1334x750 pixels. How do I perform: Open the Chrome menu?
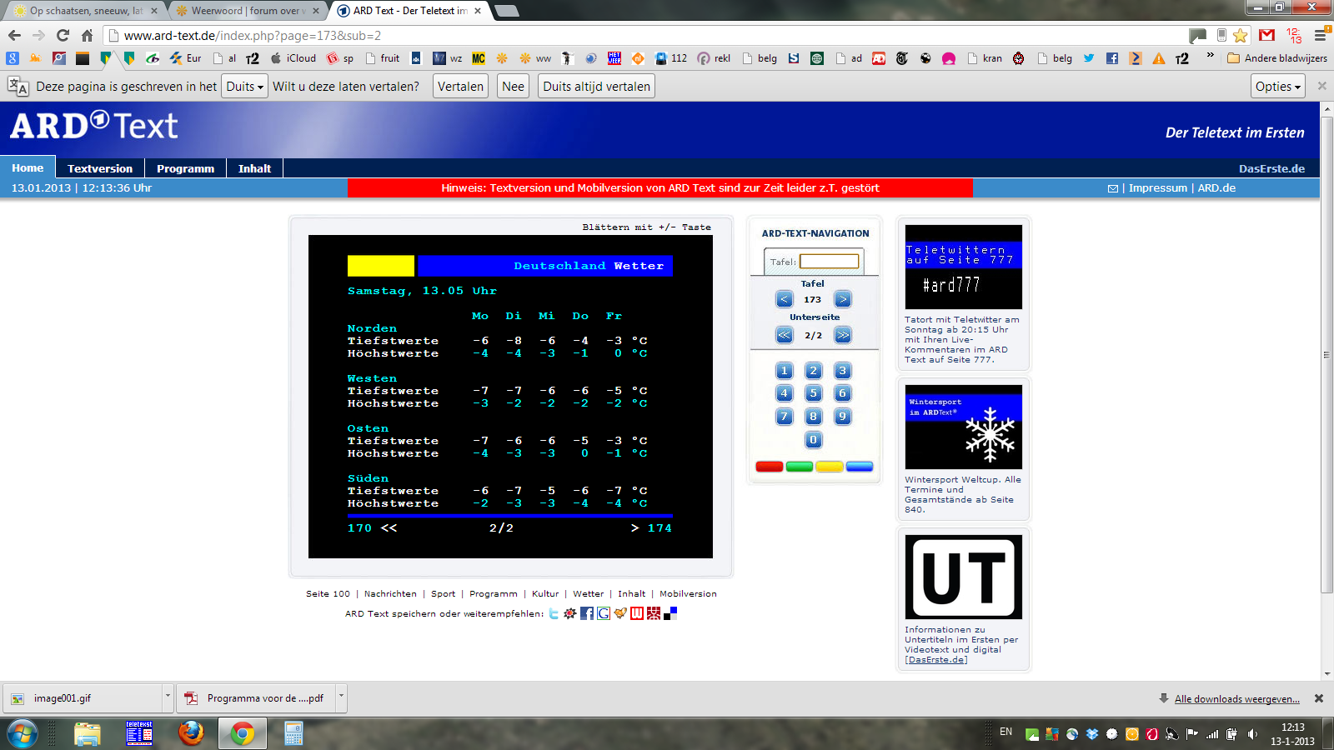pyautogui.click(x=1320, y=35)
